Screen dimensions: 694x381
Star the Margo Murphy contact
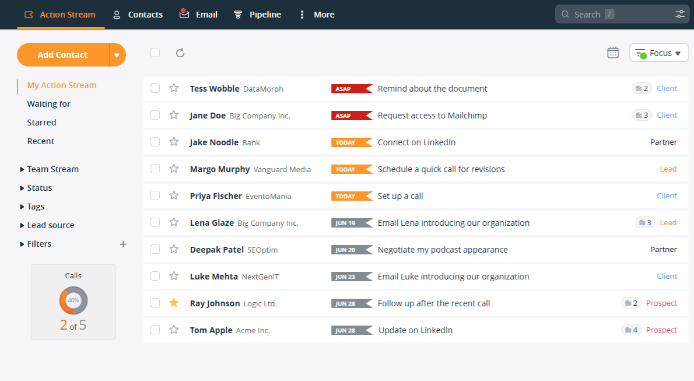174,169
